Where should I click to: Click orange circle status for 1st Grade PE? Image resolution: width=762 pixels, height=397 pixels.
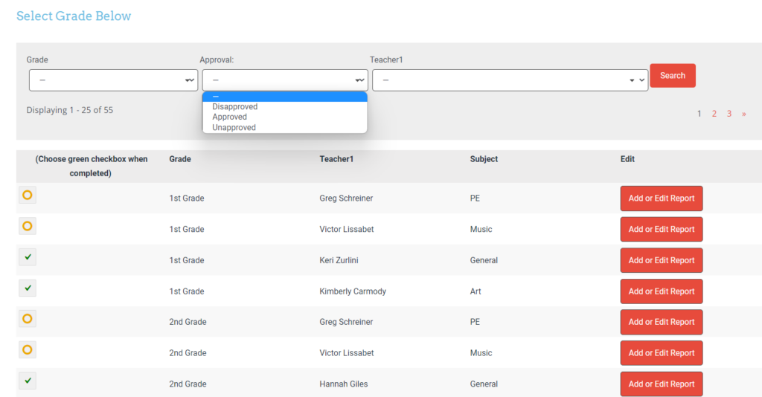(28, 196)
